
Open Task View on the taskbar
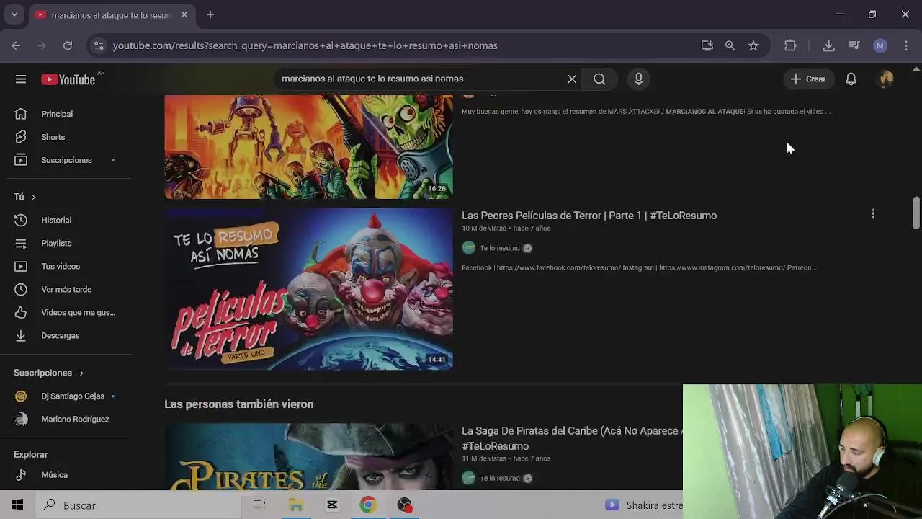[259, 505]
